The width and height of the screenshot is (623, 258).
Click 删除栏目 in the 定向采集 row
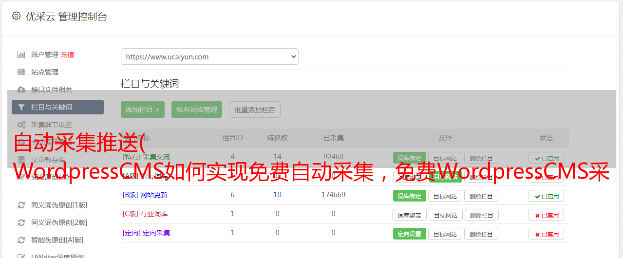[x=481, y=234]
